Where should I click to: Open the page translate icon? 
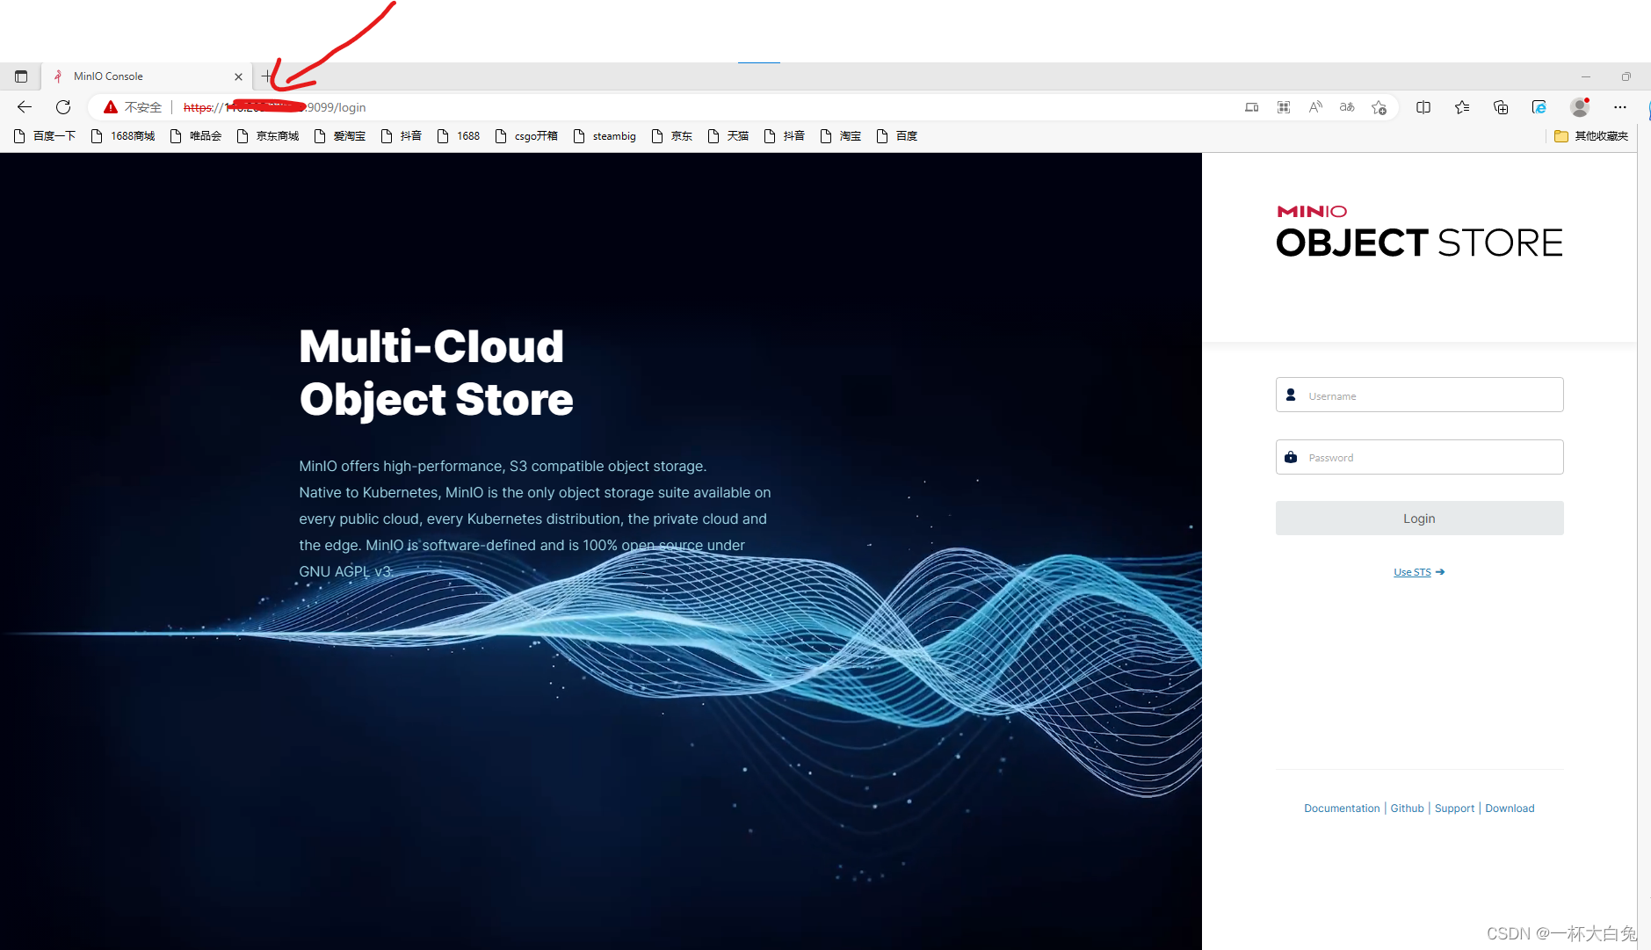tap(1347, 107)
